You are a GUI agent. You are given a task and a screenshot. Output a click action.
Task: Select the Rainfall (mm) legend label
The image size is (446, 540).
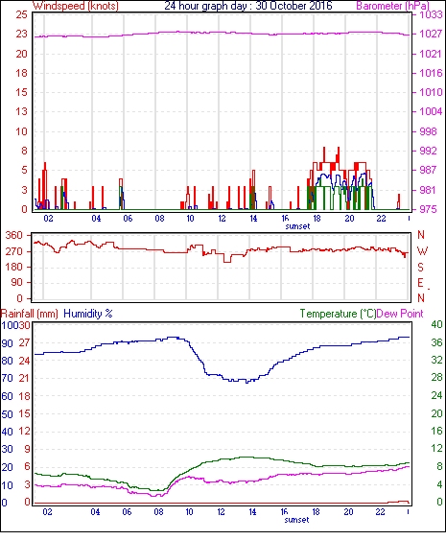click(30, 314)
